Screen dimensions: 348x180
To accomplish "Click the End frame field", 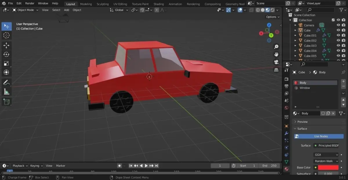I will (x=269, y=166).
